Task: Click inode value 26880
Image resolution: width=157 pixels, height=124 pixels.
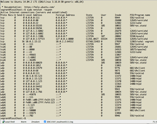Action: coord(118,20)
